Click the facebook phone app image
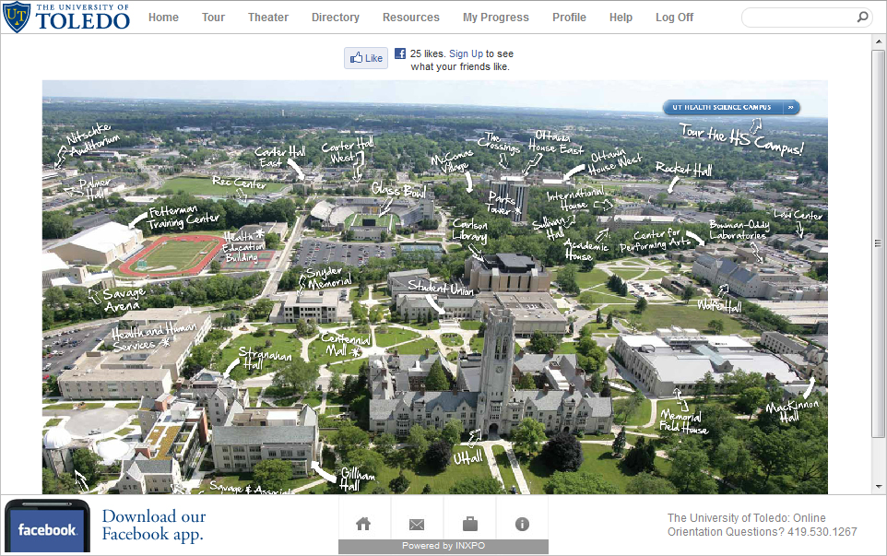Viewport: 887px width, 556px height. [47, 526]
